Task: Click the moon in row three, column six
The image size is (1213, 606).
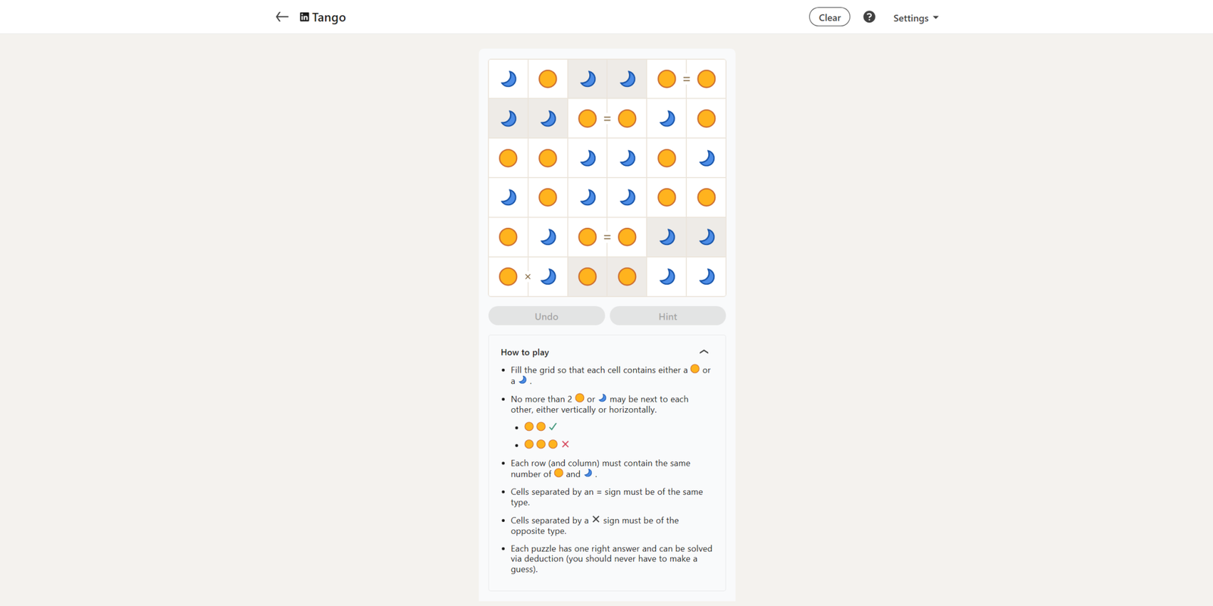Action: tap(706, 158)
